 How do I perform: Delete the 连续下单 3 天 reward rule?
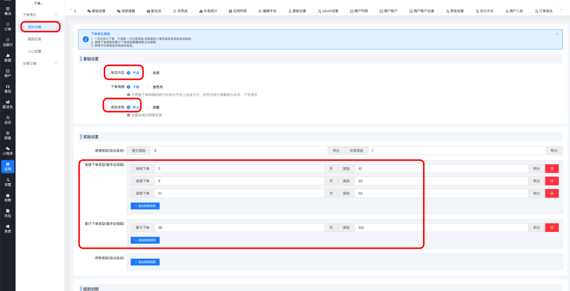pos(552,168)
